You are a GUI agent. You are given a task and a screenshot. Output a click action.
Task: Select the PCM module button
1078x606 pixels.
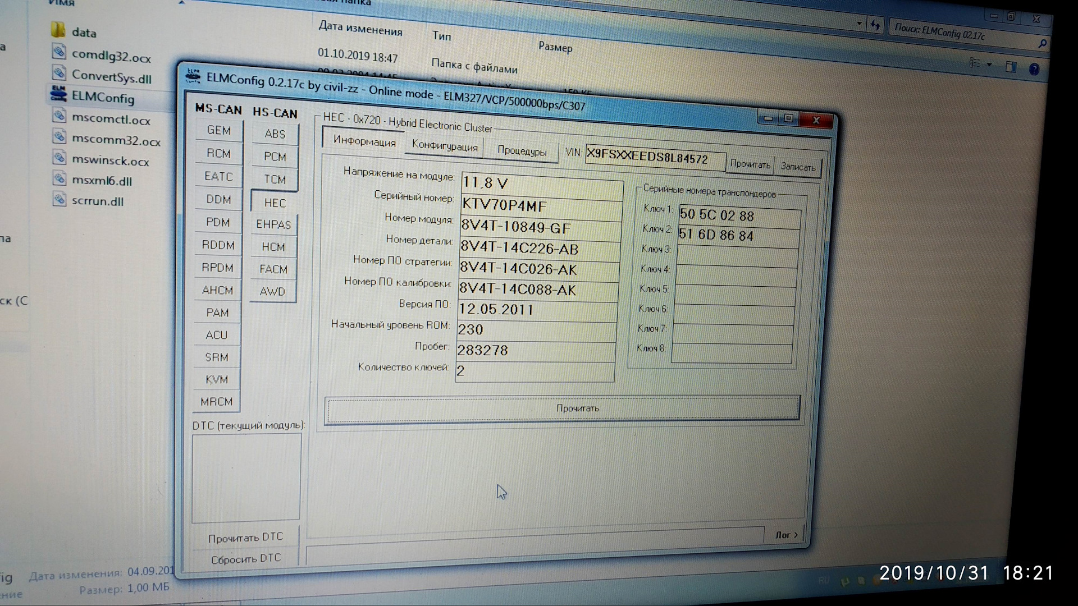click(x=275, y=157)
